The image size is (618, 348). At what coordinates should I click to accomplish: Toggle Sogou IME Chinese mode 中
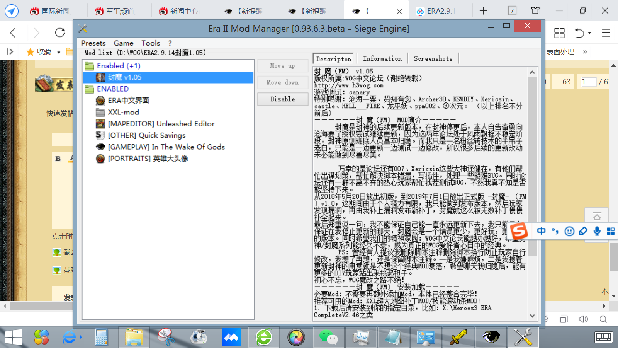[542, 231]
